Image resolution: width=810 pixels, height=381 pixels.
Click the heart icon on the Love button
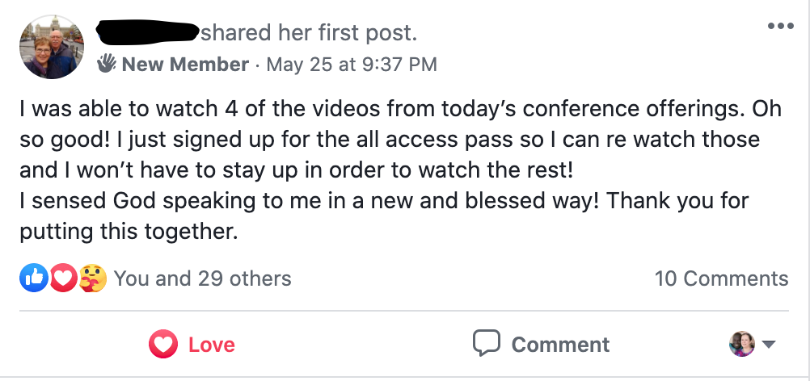pos(163,345)
